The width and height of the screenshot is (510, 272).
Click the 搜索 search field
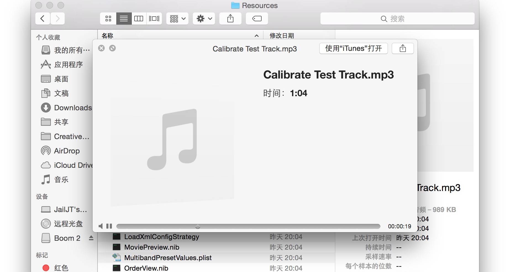pyautogui.click(x=397, y=19)
